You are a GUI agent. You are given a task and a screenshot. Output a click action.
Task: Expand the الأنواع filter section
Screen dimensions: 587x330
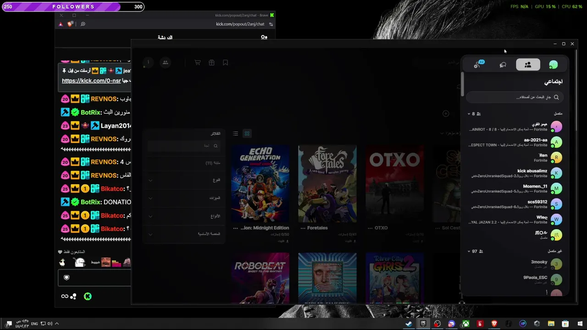pyautogui.click(x=183, y=216)
